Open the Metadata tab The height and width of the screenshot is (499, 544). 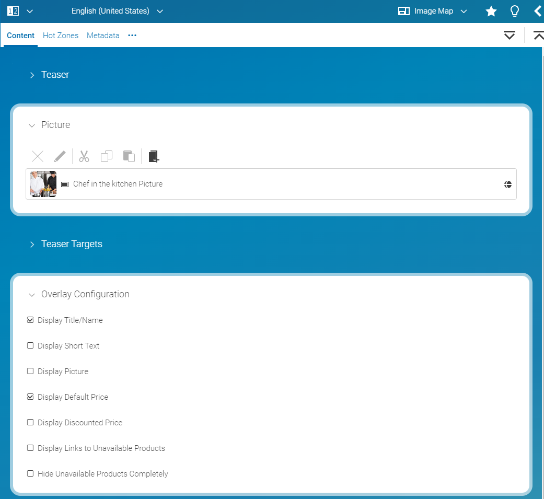(103, 35)
